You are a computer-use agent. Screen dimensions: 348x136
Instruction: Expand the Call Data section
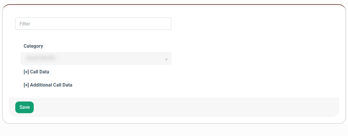(36, 72)
